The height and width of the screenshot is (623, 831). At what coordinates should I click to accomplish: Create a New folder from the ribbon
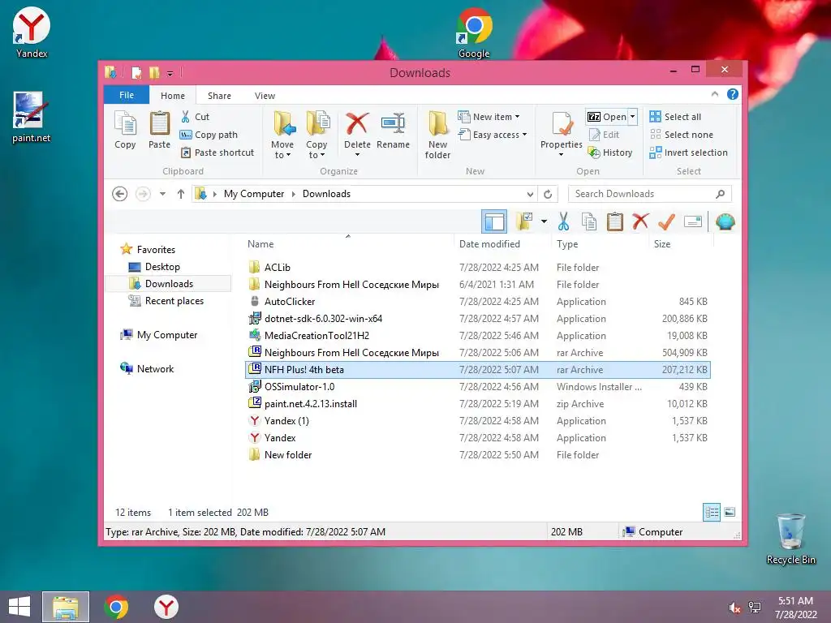pyautogui.click(x=437, y=135)
